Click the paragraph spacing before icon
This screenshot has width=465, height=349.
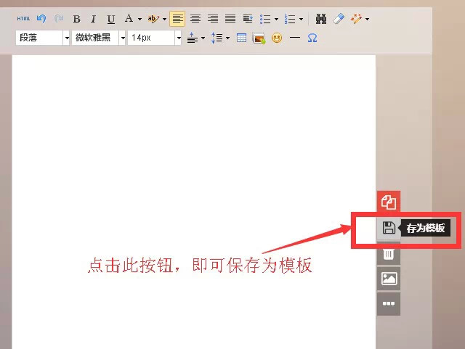pyautogui.click(x=193, y=38)
